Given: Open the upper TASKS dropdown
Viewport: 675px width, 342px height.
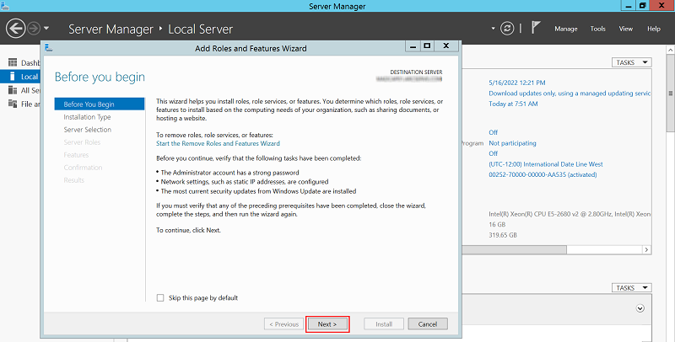Looking at the screenshot, I should 631,62.
